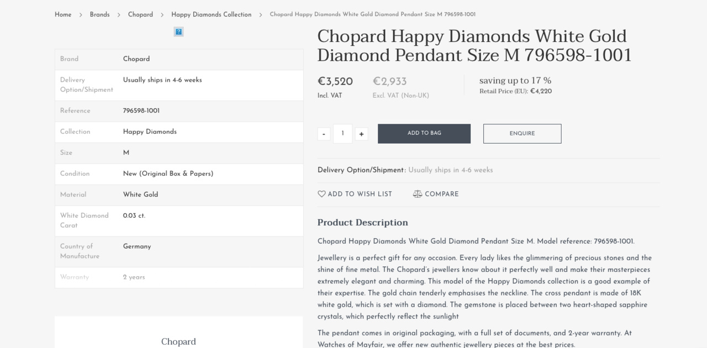707x348 pixels.
Task: Click the Chopard brand heading below the table
Action: 178,341
